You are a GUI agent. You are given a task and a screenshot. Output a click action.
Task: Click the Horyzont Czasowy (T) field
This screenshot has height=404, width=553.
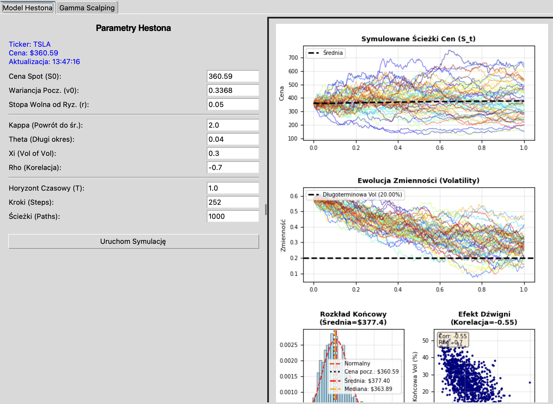(x=233, y=188)
